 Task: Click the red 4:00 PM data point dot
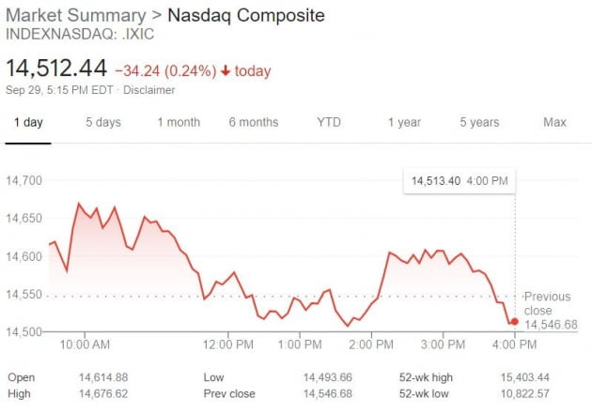coord(515,322)
